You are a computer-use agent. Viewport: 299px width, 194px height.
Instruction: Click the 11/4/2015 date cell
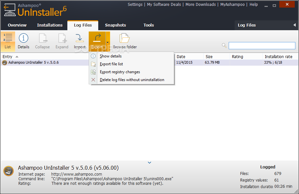pyautogui.click(x=184, y=62)
